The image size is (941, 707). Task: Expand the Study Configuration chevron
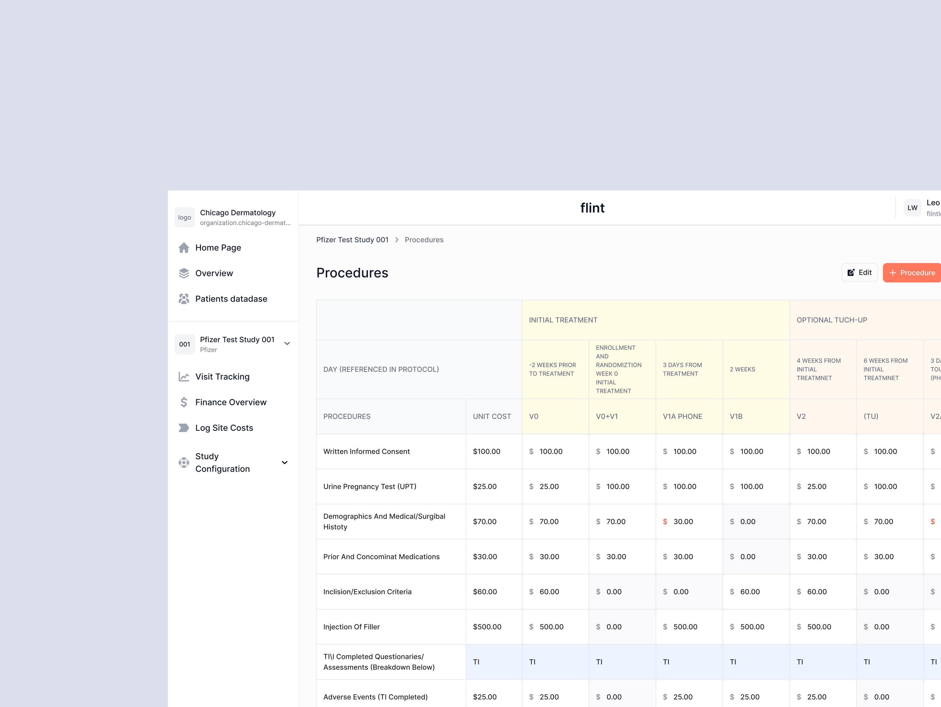click(x=285, y=463)
